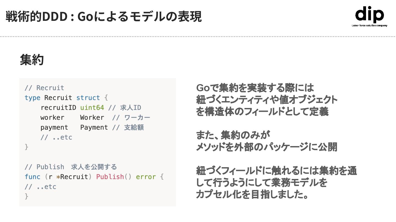Click the 'uint64' type in the code

[92, 108]
